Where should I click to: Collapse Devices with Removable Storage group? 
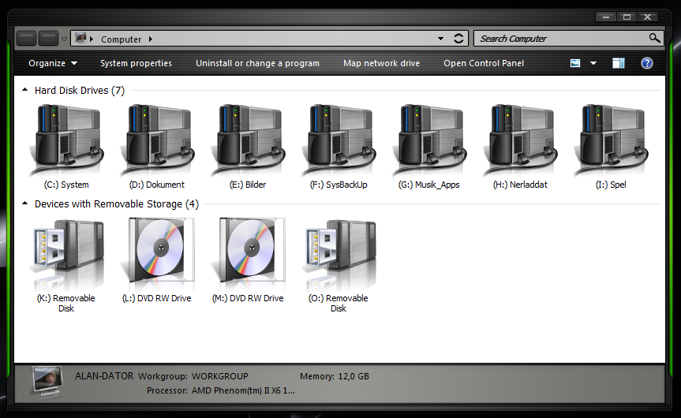tap(25, 203)
